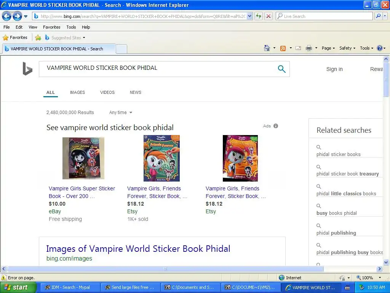This screenshot has width=390, height=293.
Task: Click the blue Help question mark icon
Action: coord(380,48)
